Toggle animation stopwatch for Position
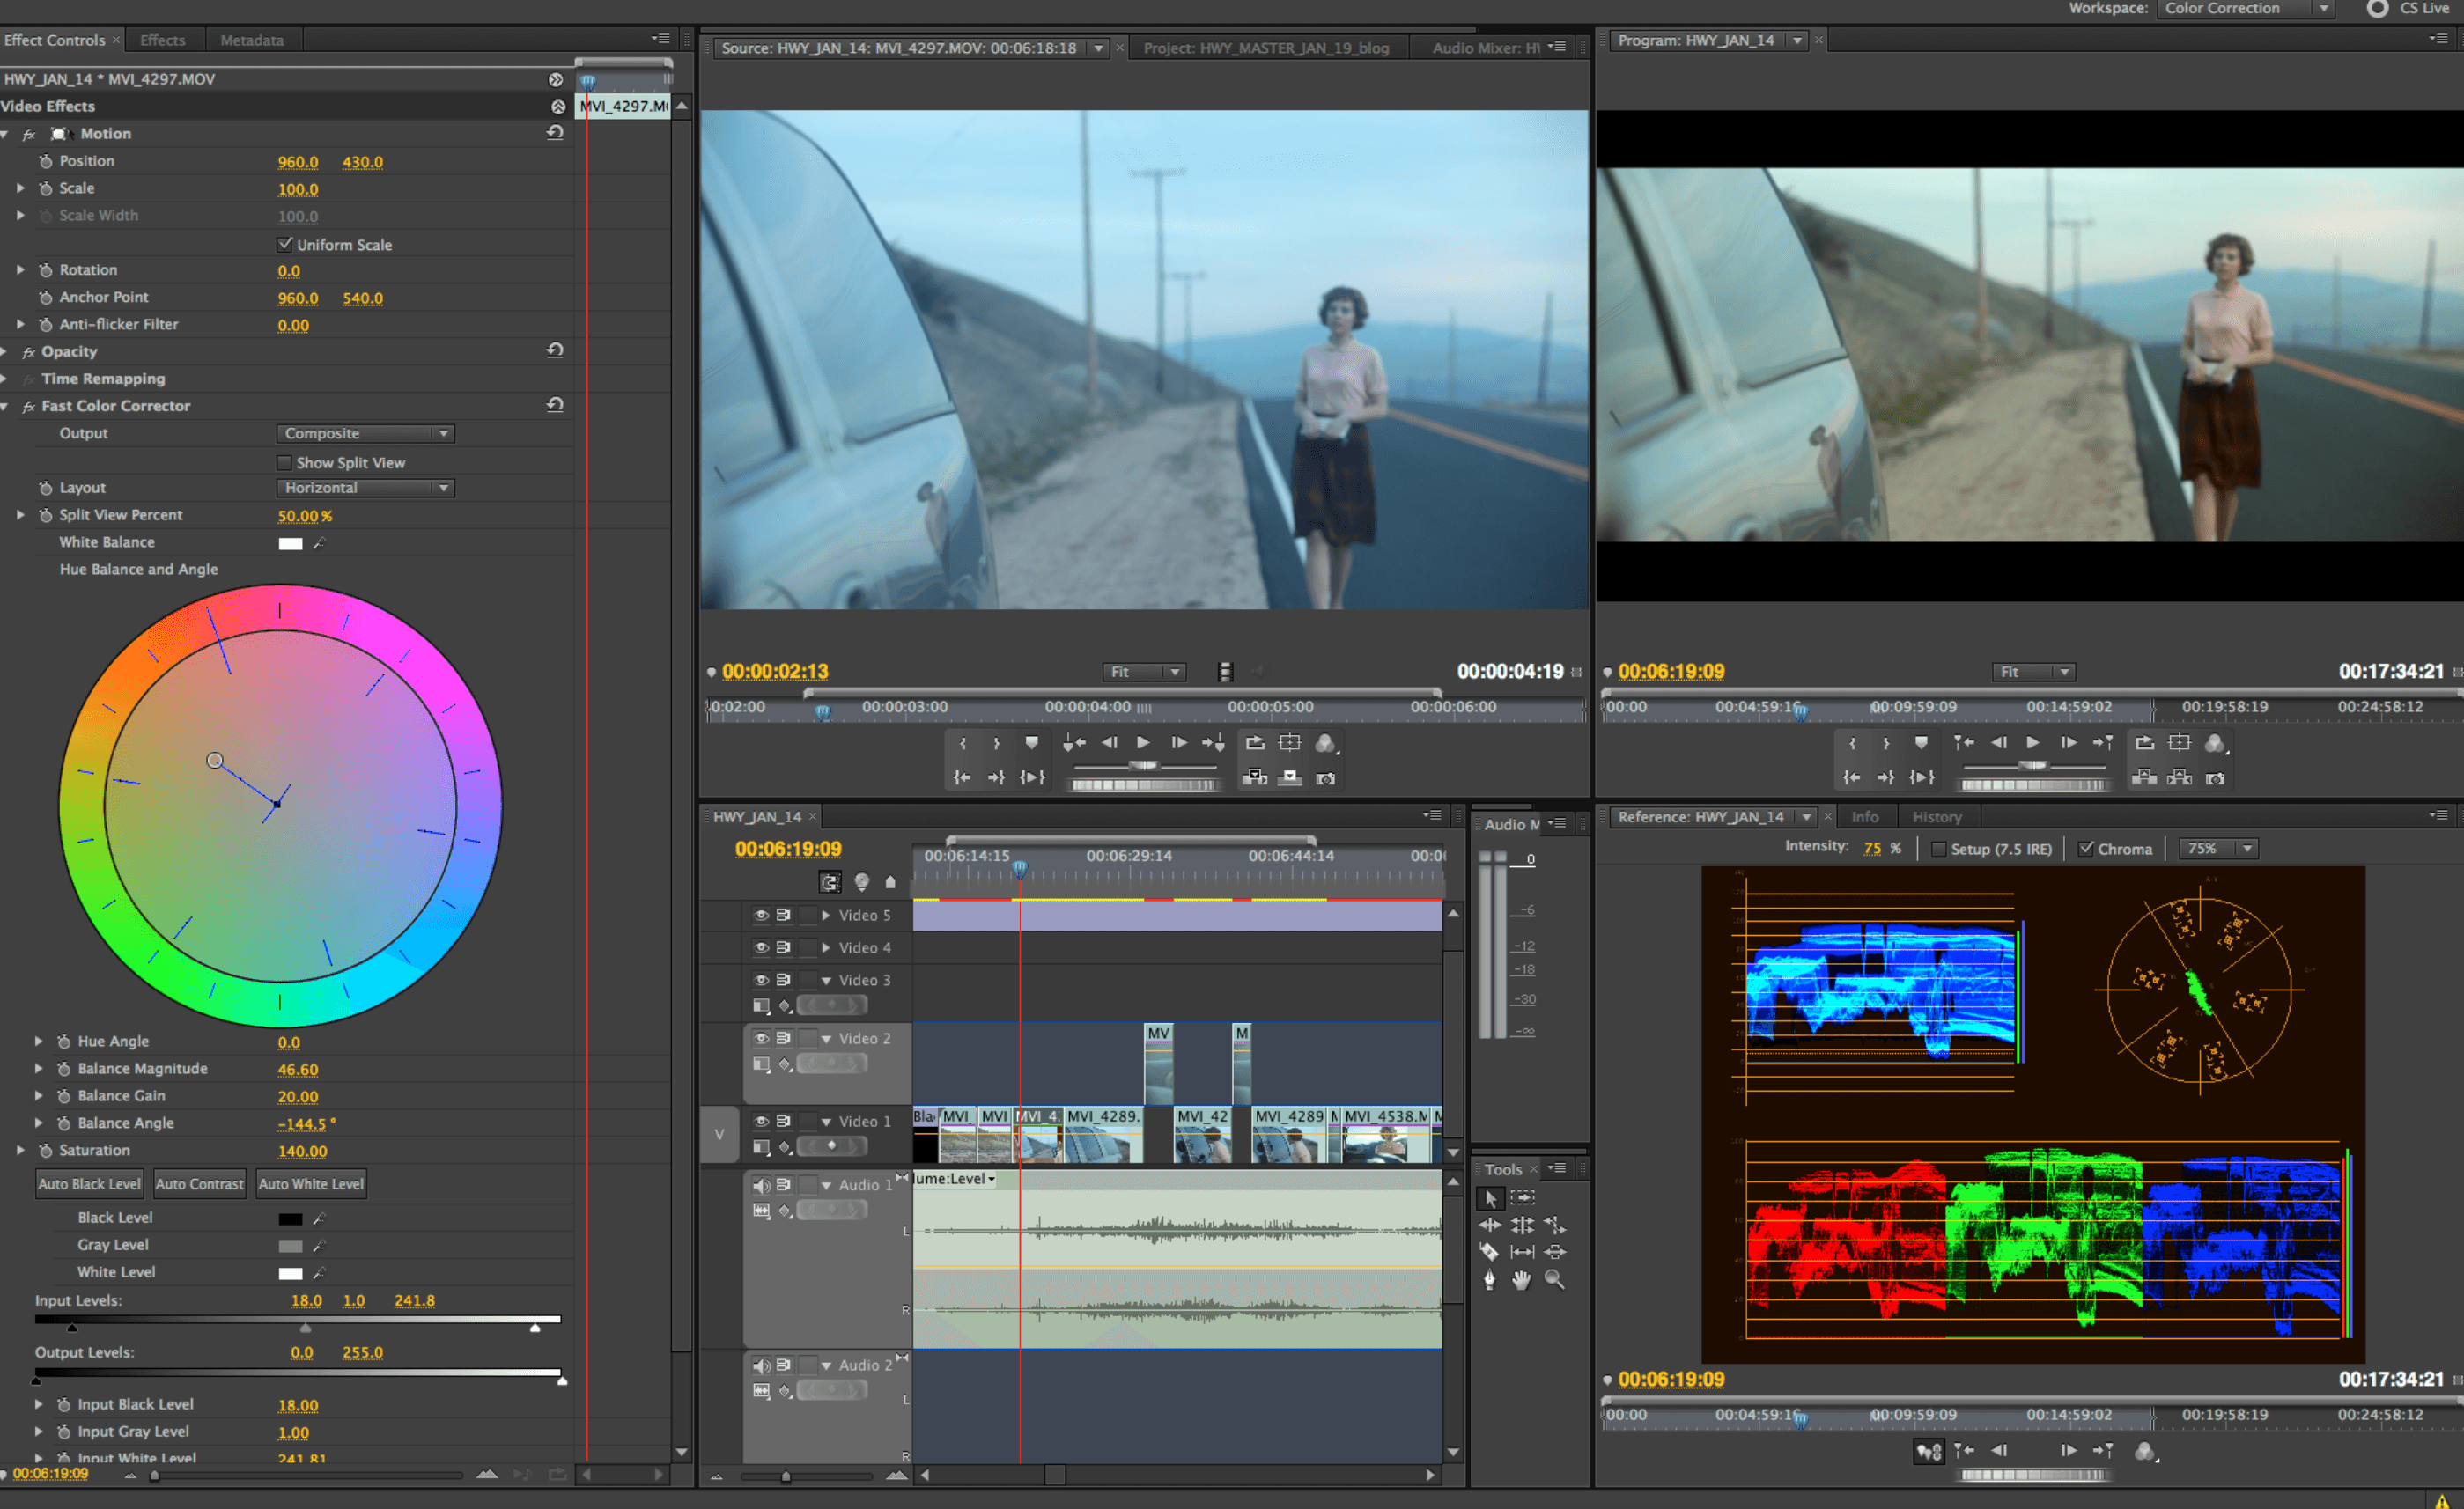 pos(46,161)
